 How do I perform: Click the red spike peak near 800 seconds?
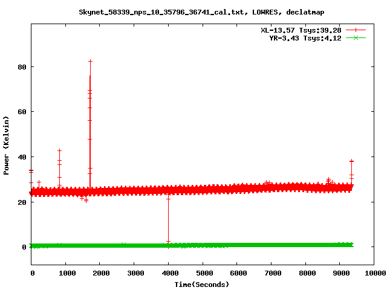tap(59, 150)
